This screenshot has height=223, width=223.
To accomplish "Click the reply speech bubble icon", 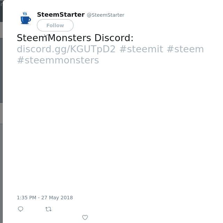I will (21, 209).
